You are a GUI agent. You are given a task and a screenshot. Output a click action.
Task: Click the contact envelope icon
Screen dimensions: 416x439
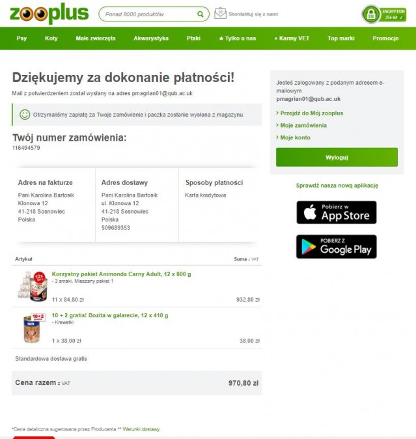pos(220,13)
